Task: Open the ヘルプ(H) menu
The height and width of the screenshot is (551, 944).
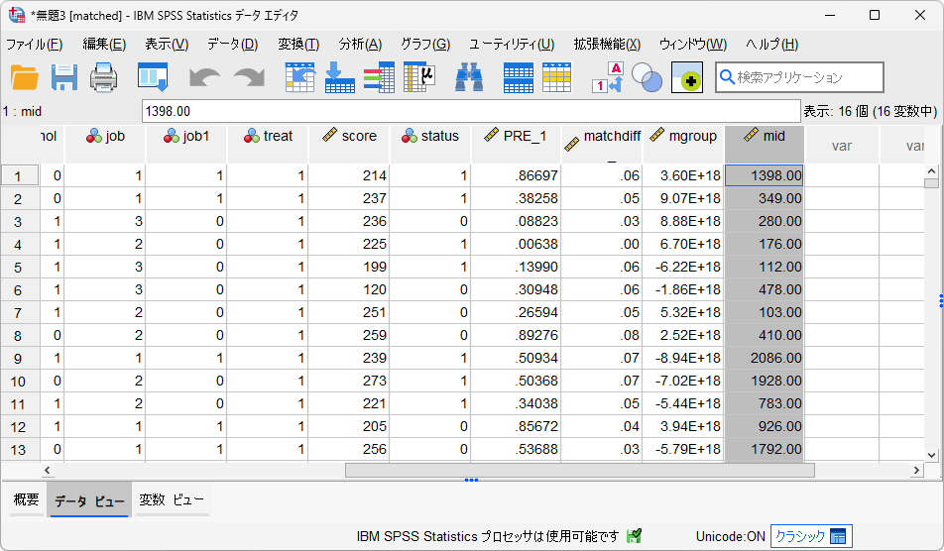Action: point(771,45)
